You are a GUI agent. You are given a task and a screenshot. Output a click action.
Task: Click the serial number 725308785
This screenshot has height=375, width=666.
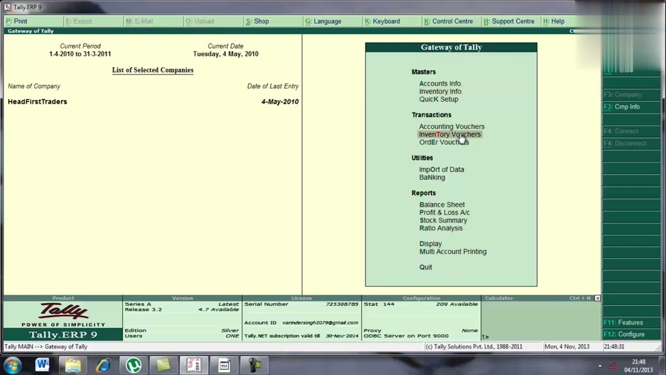tap(342, 304)
